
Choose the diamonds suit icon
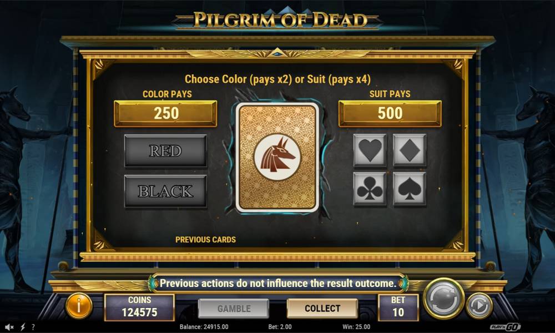tap(410, 150)
